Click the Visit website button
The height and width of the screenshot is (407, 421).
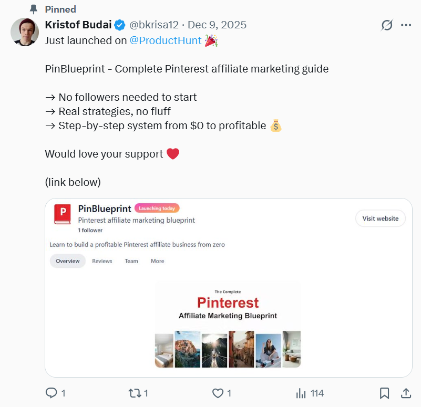pos(381,218)
